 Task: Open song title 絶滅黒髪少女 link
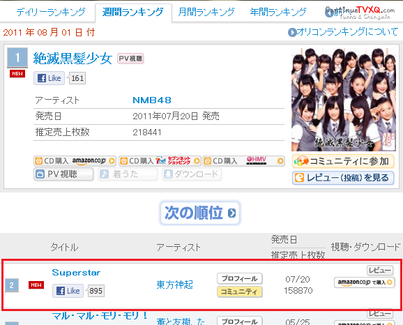coord(73,59)
